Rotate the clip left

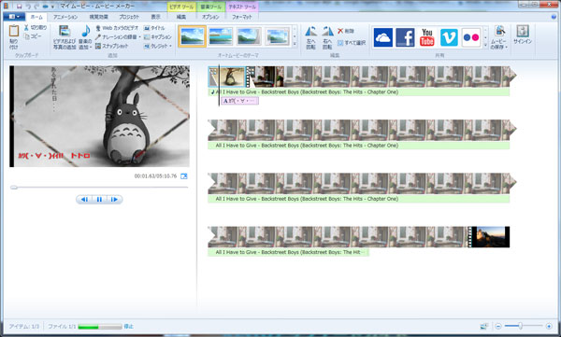coord(310,37)
